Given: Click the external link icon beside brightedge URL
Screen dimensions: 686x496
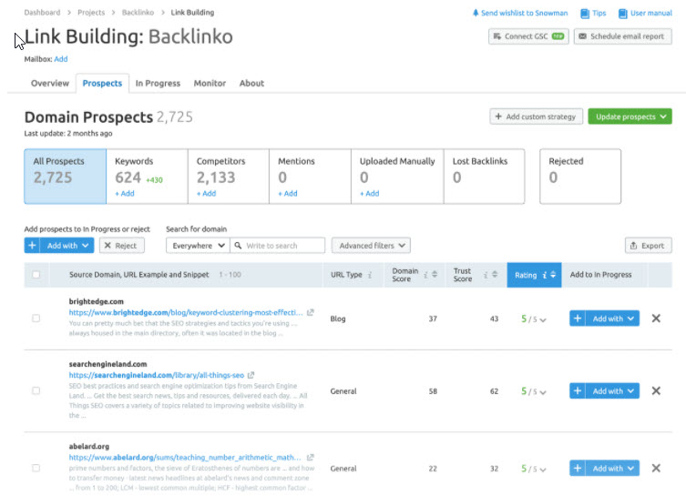Looking at the screenshot, I should click(x=310, y=312).
